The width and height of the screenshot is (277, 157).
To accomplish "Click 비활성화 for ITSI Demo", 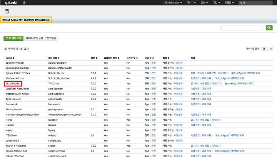I will point(178,135).
